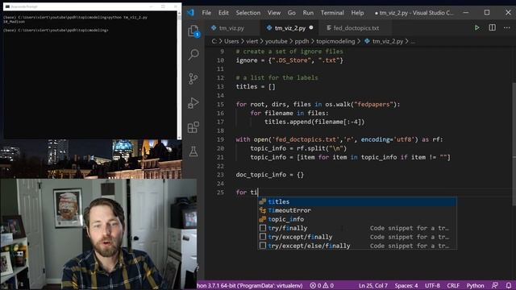Open the Run and Debug view
Screen dimensions: 516x290
click(x=193, y=103)
